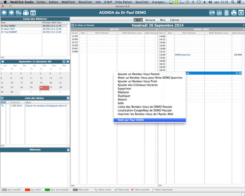Go to next month in mini calendar

pyautogui.click(x=68, y=62)
